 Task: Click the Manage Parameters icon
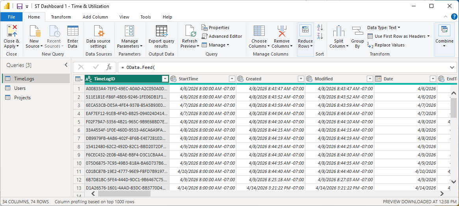click(x=129, y=31)
